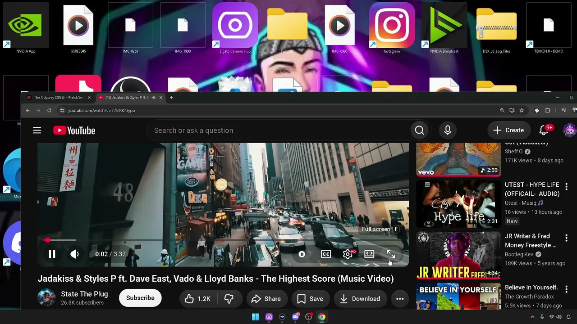This screenshot has width=577, height=324.
Task: Select the GSRE3845 video file icon
Action: (x=78, y=28)
